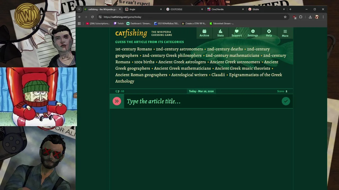Click 'Ancient Roman geographers' category text

coord(141,75)
